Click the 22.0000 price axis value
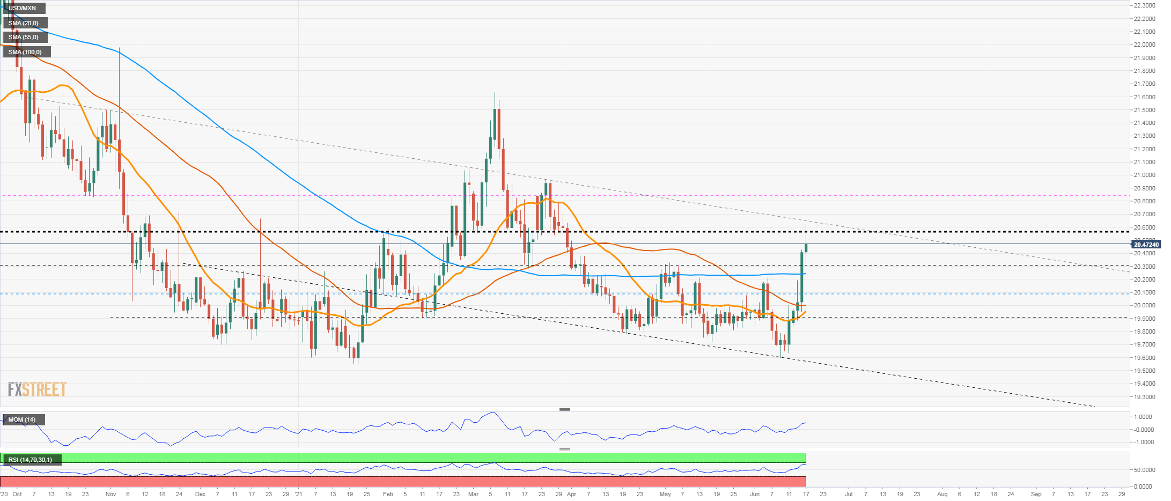Image resolution: width=1171 pixels, height=501 pixels. coord(1144,45)
